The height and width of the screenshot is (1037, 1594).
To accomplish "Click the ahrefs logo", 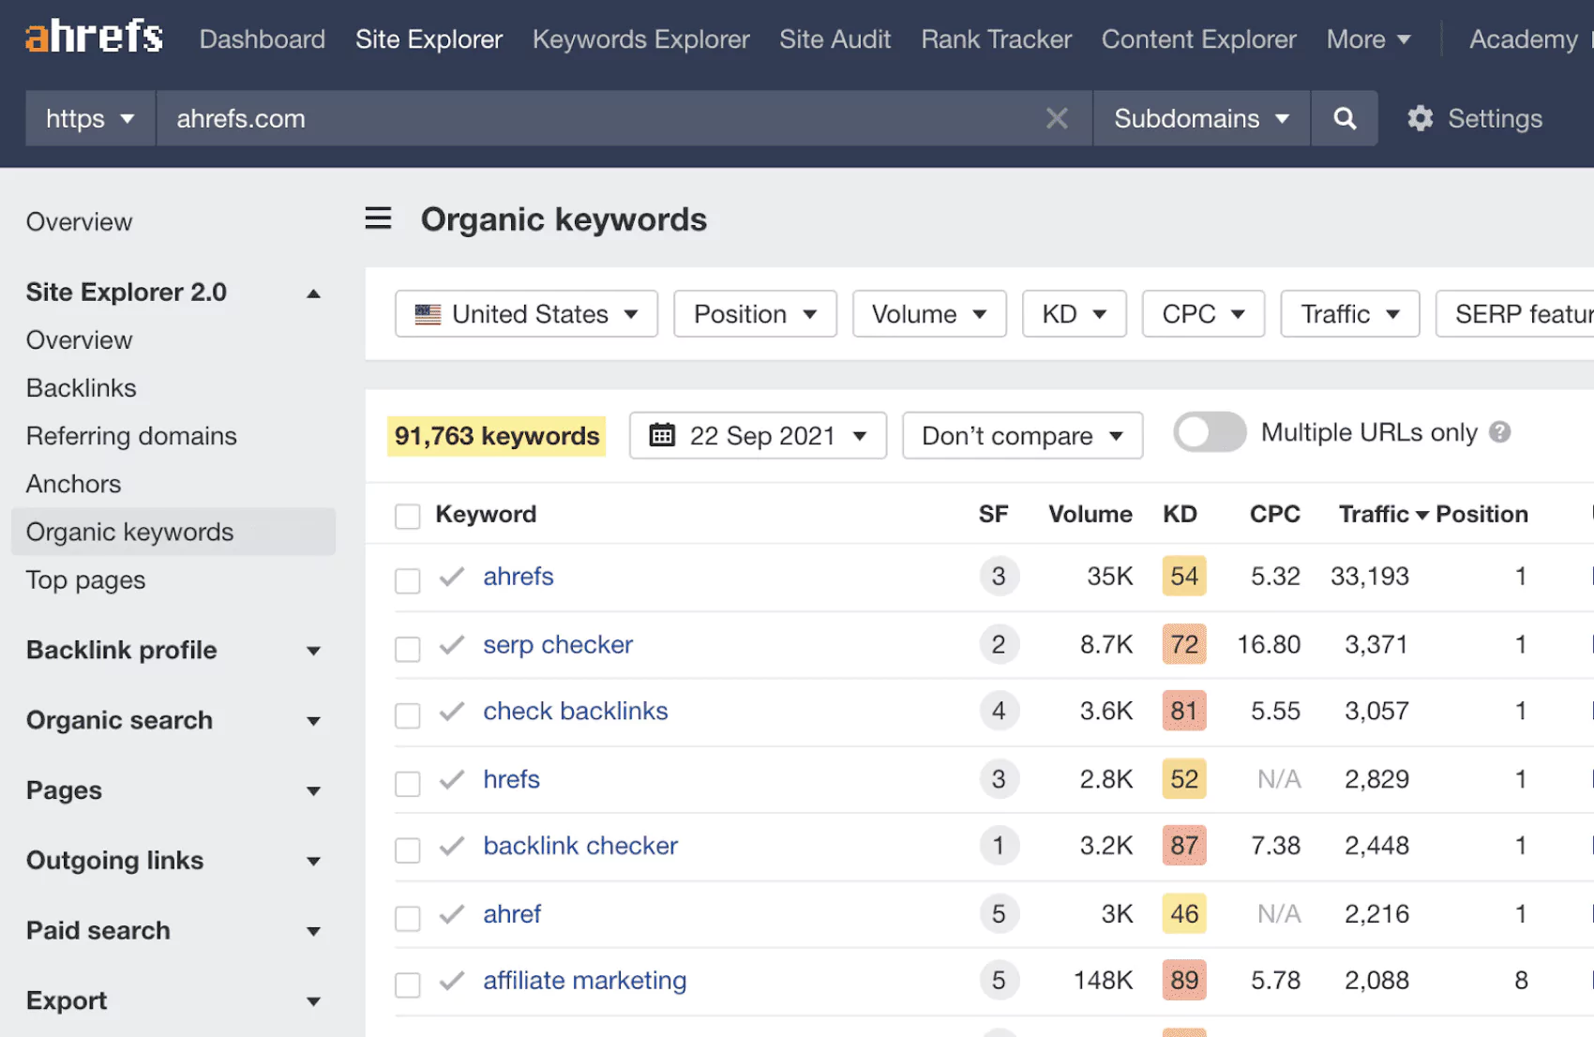I will [x=93, y=36].
